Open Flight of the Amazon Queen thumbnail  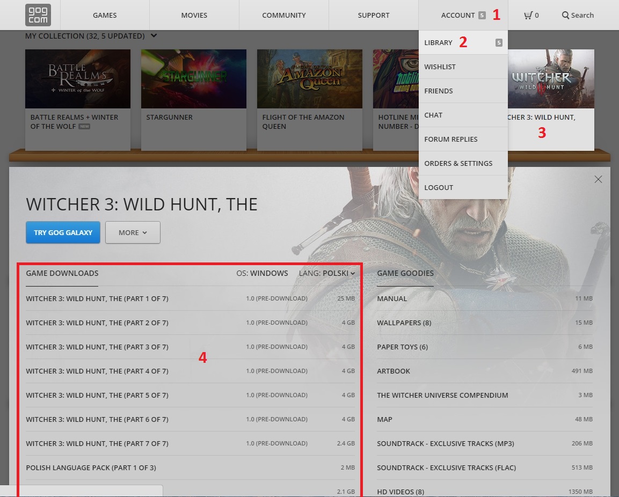309,79
